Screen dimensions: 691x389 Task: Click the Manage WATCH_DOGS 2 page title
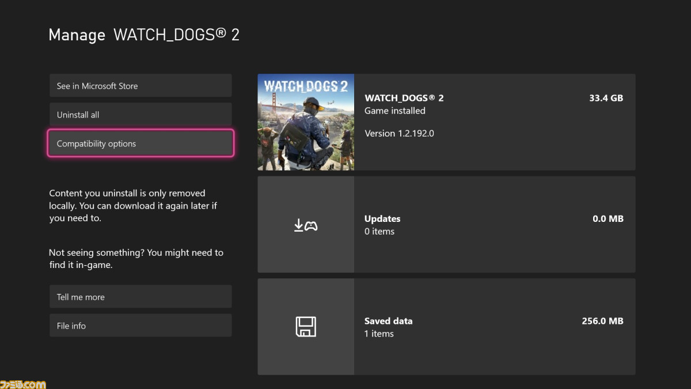coord(144,35)
